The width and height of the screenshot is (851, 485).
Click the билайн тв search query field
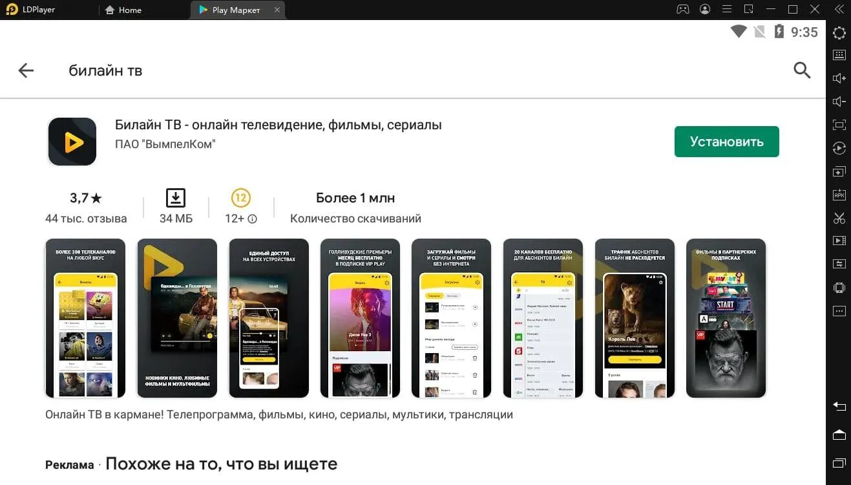point(105,70)
